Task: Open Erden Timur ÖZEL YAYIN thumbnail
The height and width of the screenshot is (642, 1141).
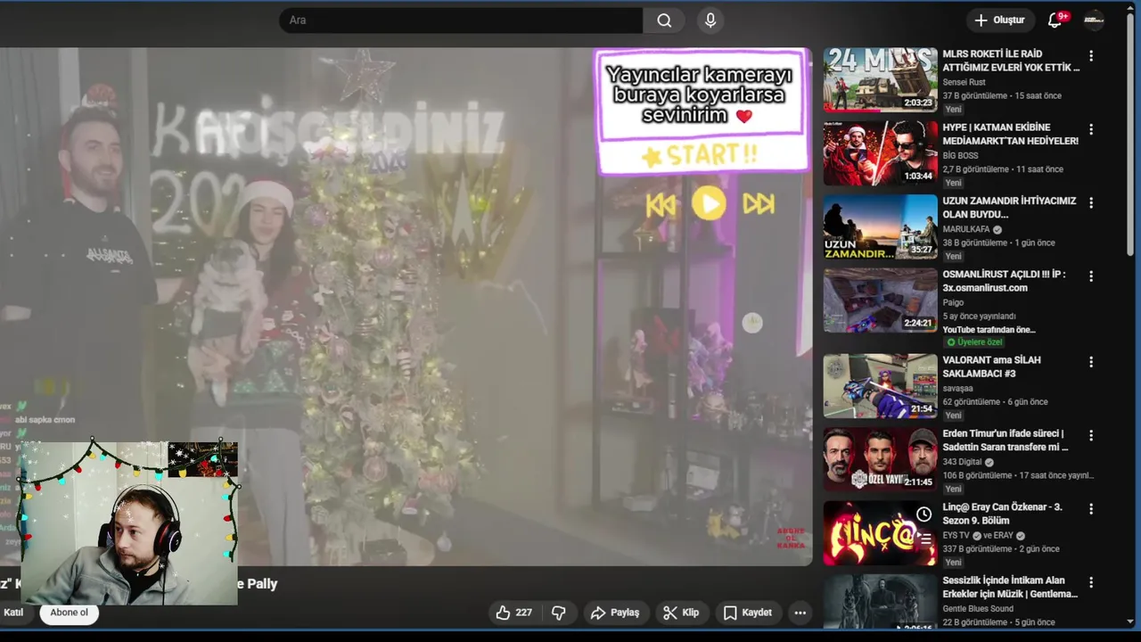Action: point(880,459)
